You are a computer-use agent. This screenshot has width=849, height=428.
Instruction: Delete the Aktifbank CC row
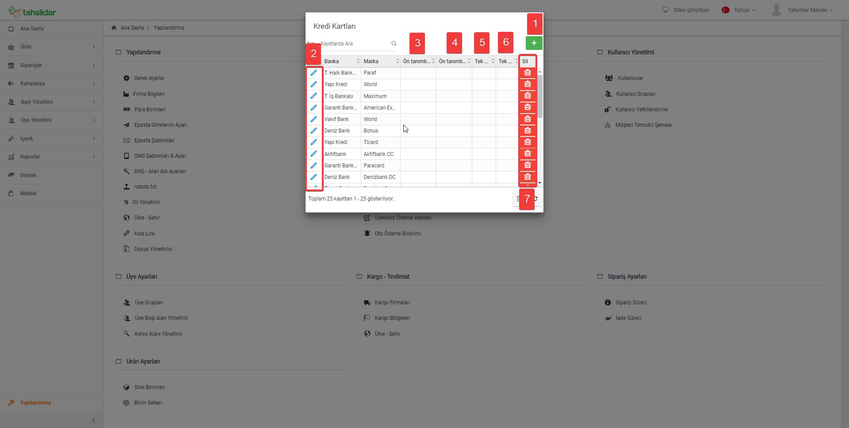click(x=528, y=153)
